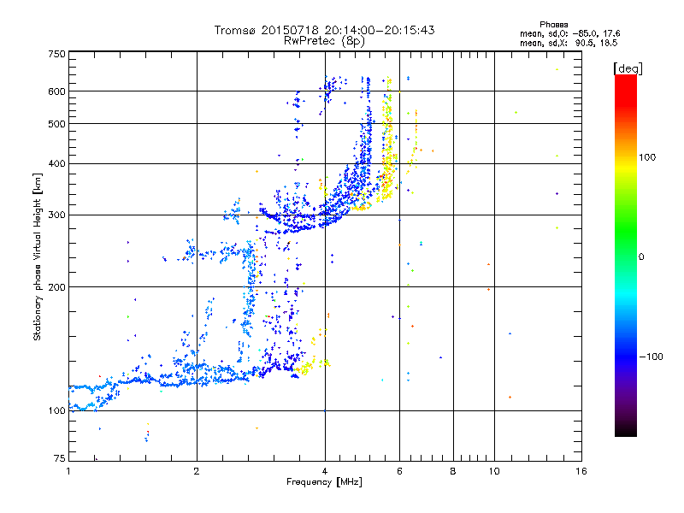Click the y-axis tick label '300'
This screenshot has height=513, width=684.
57,215
